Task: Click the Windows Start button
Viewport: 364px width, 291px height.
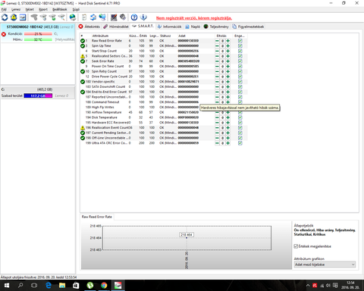Action: point(7,286)
